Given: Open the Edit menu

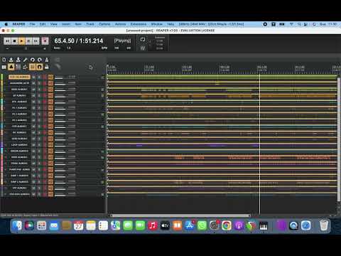Looking at the screenshot, I should (x=43, y=24).
